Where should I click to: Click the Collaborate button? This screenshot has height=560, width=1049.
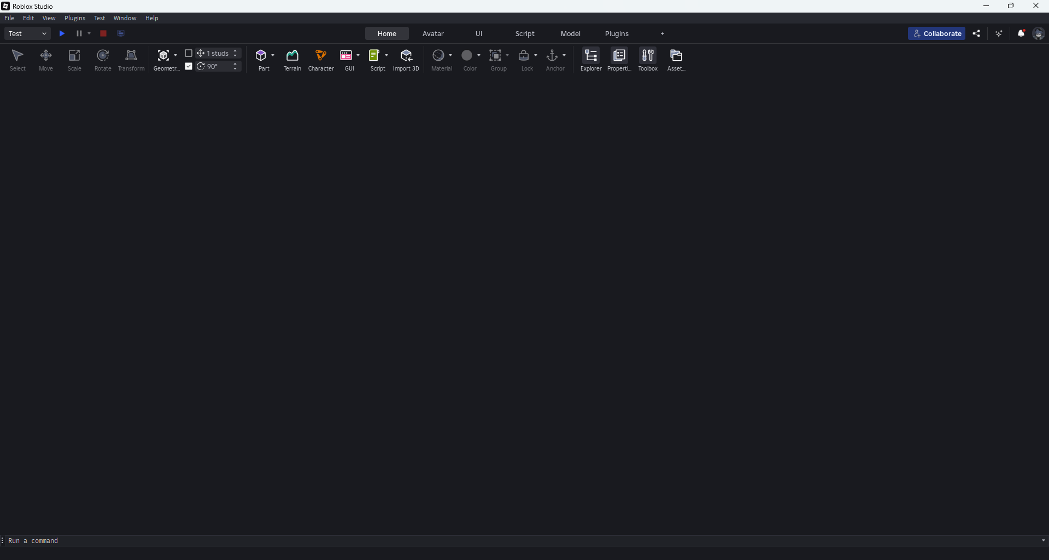[937, 33]
